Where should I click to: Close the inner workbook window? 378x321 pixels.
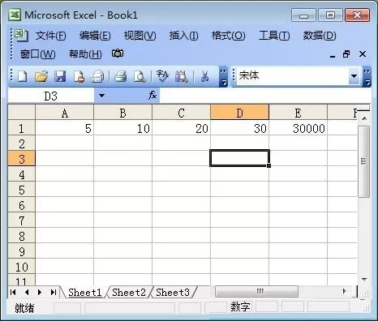pyautogui.click(x=363, y=54)
